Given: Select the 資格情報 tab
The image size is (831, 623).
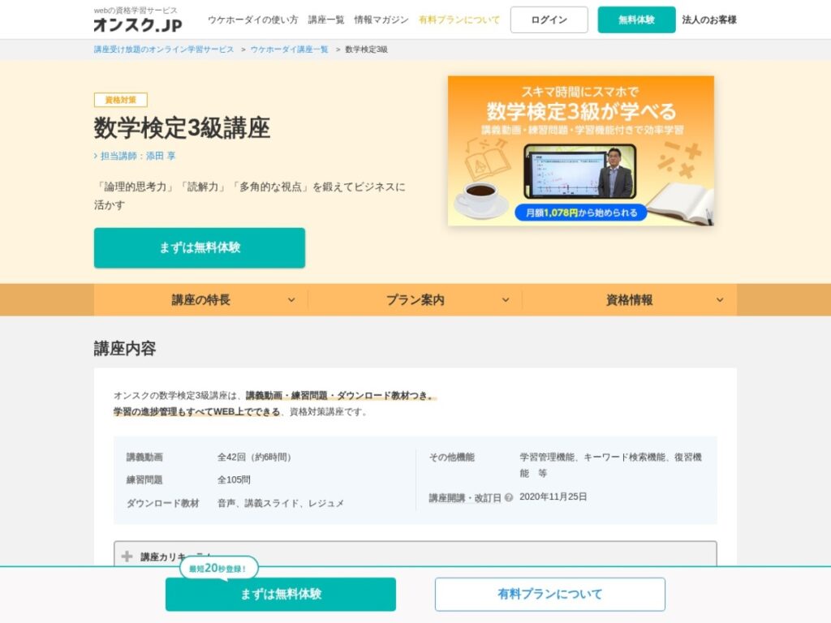Looking at the screenshot, I should pos(629,300).
